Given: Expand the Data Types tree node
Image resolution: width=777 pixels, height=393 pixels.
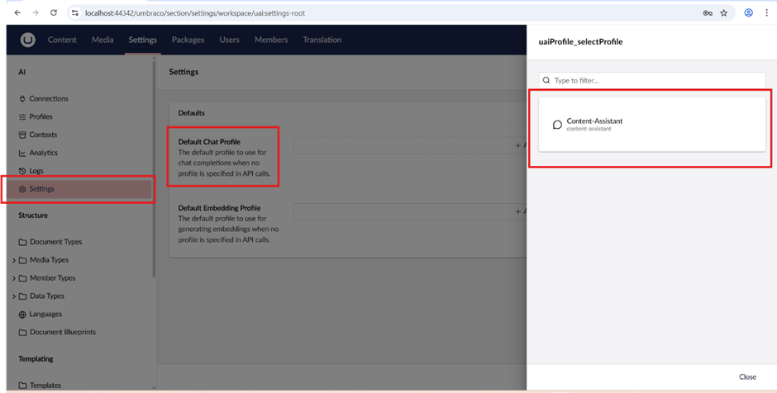Looking at the screenshot, I should tap(14, 296).
